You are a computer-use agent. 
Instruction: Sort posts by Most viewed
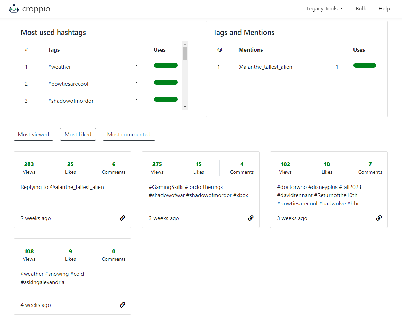pyautogui.click(x=33, y=134)
